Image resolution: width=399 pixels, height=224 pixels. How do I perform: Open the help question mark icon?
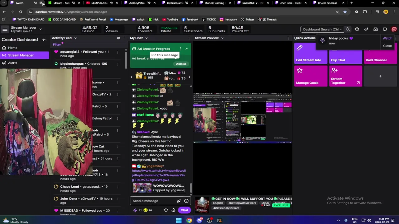(x=357, y=29)
